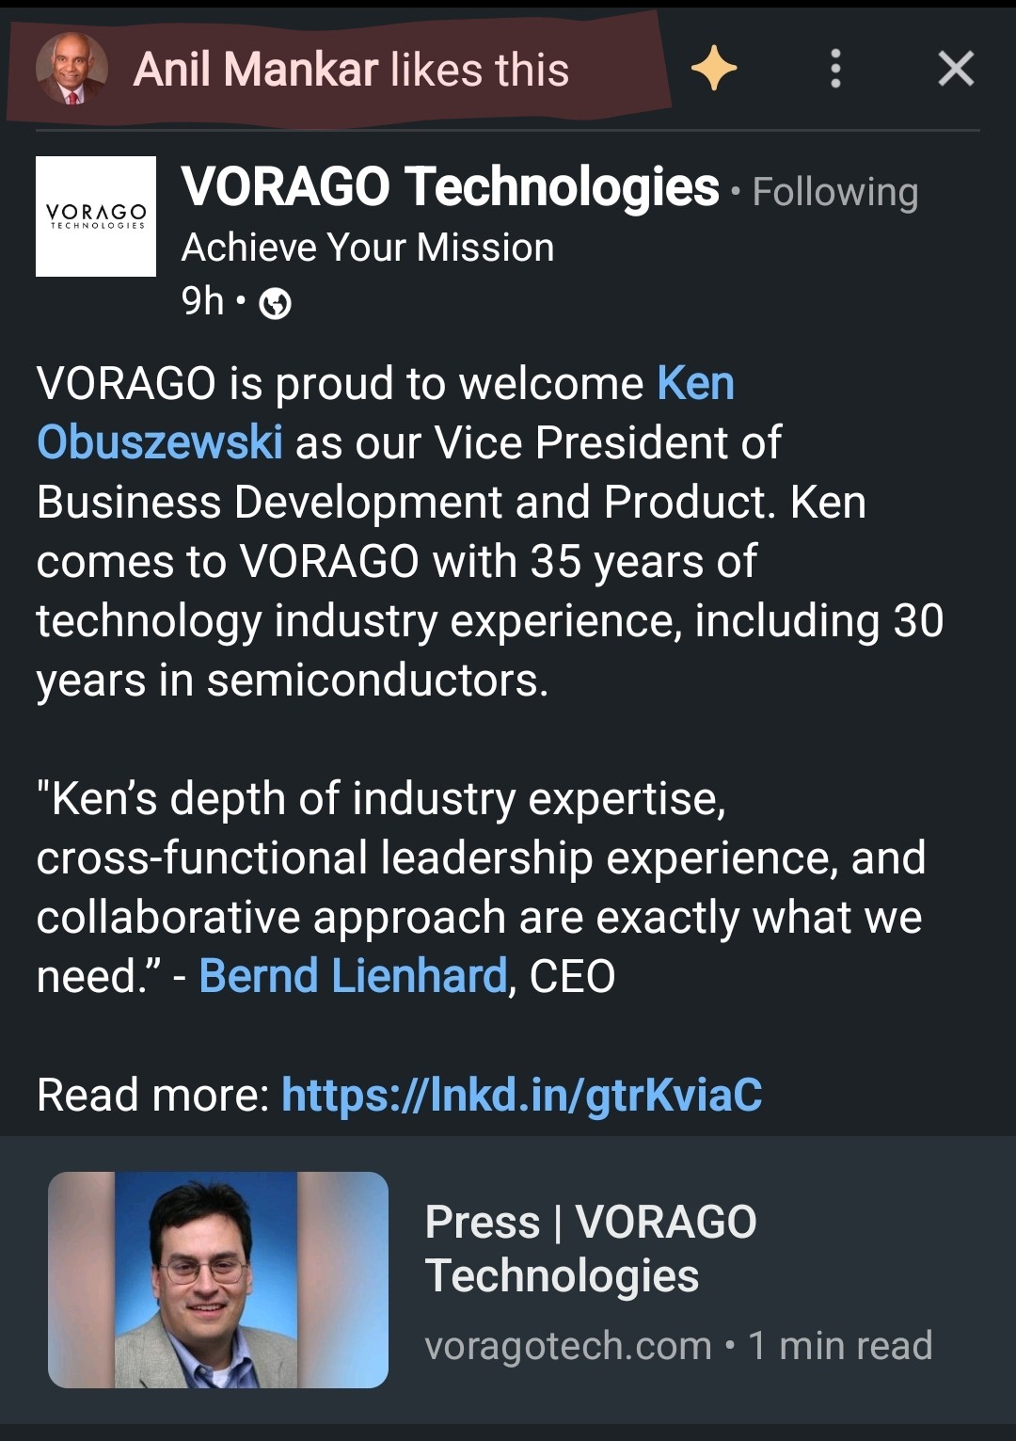This screenshot has height=1441, width=1016.
Task: Click the 1 min read label
Action: (840, 1346)
